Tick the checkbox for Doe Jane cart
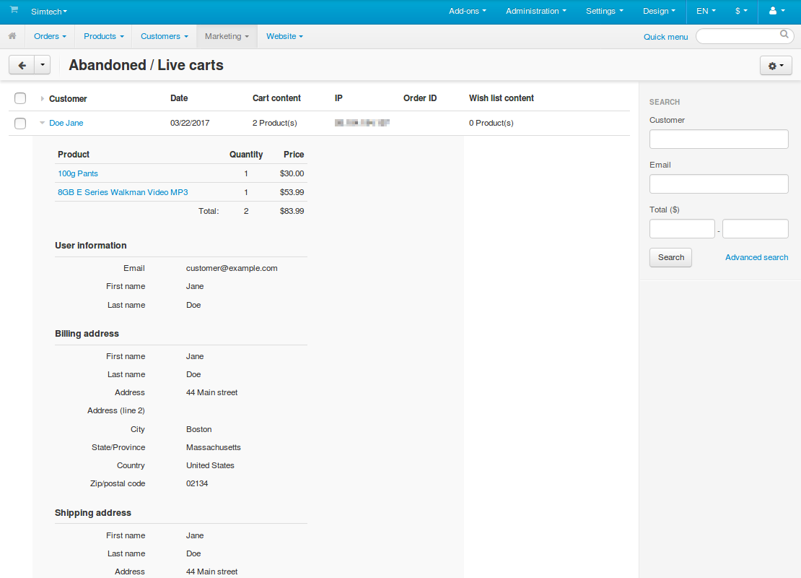The image size is (801, 578). tap(20, 124)
